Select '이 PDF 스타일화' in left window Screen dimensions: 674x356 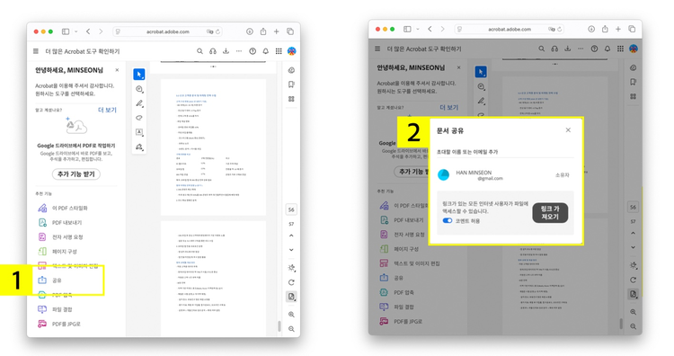coord(63,208)
